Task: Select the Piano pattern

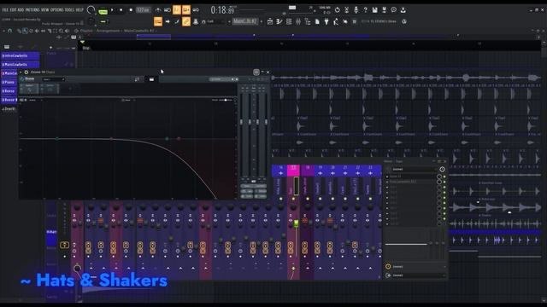Action: coord(9,82)
